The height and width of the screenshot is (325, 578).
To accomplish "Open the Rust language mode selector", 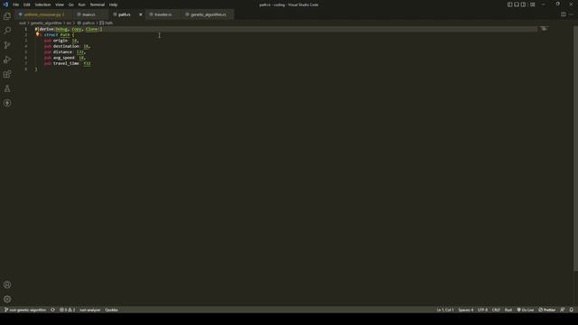I will pos(508,310).
